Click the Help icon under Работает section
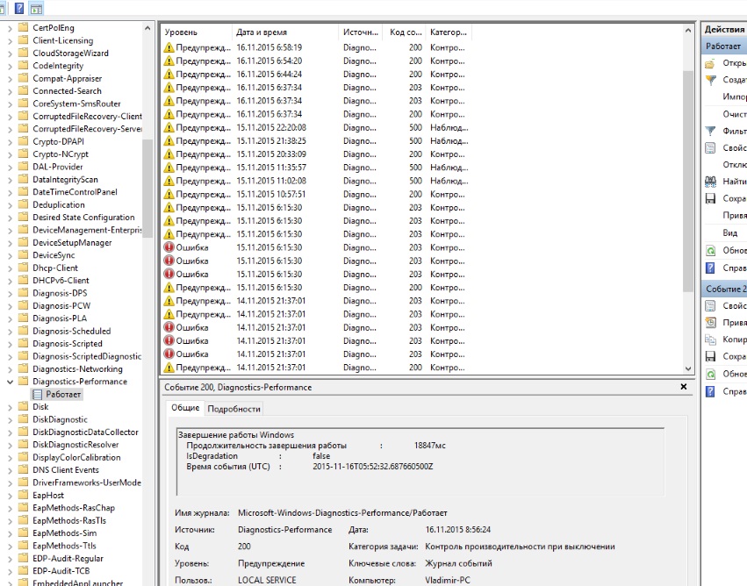Image resolution: width=747 pixels, height=586 pixels. (x=710, y=268)
